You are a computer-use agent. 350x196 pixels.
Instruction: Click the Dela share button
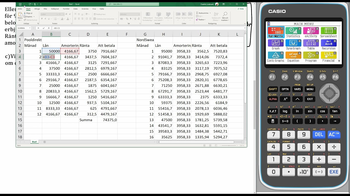click(240, 9)
